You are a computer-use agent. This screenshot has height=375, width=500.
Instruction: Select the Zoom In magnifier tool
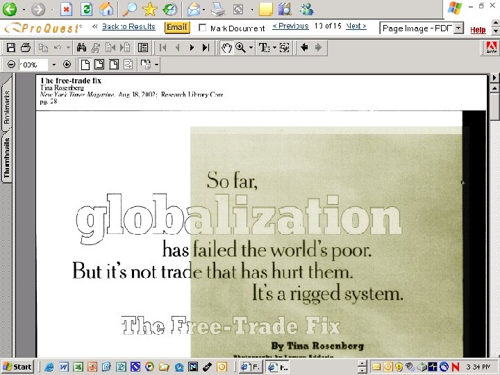240,47
